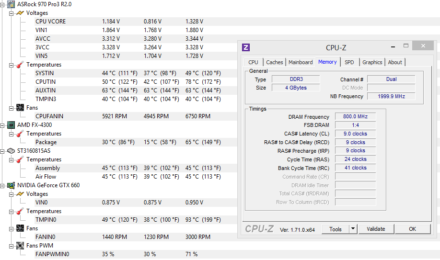
Task: Open the About tab in CPU-Z
Action: 395,62
